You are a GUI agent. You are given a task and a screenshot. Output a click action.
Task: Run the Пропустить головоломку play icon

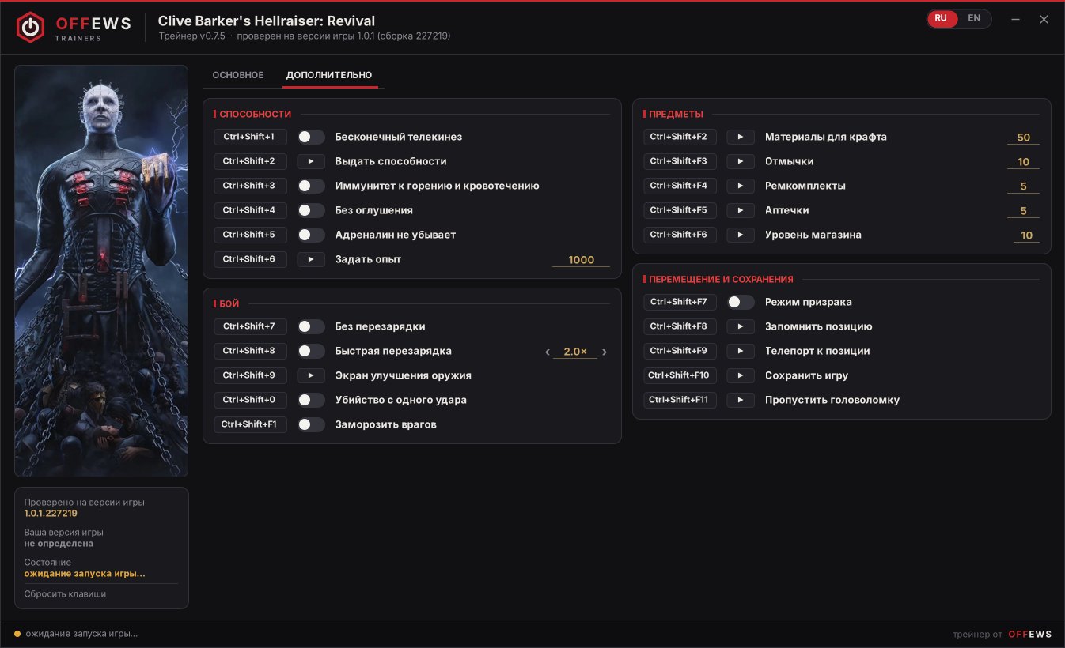(x=741, y=400)
